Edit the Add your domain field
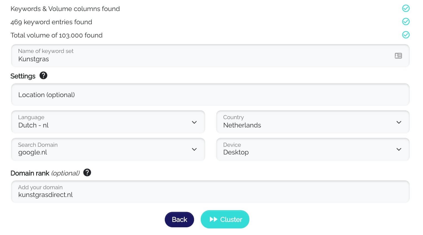 point(210,192)
